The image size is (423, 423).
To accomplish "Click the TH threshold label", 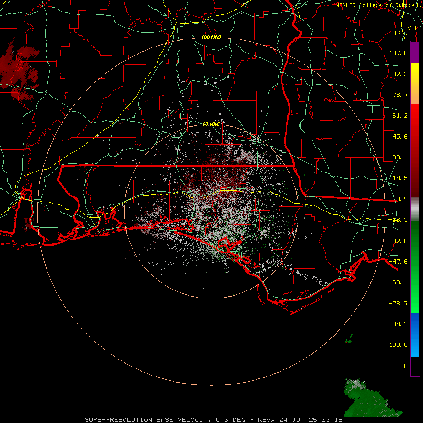I will 404,366.
